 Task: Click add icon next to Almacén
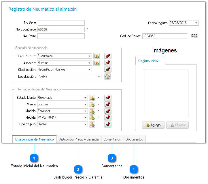click(96, 63)
